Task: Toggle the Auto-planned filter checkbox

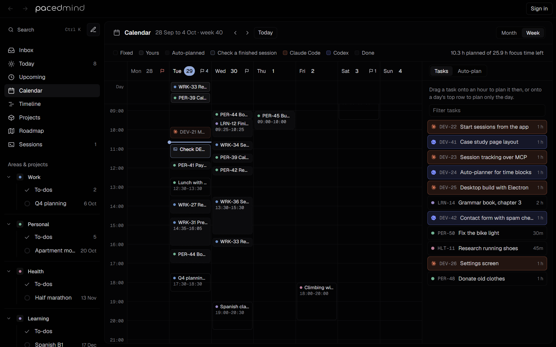Action: (x=167, y=53)
